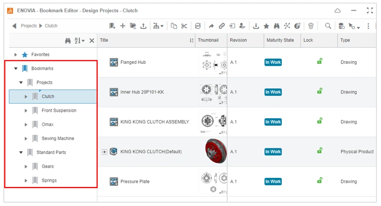Screen dimensions: 381x206
Task: Click the circular-arrows refresh icon
Action: point(198,26)
